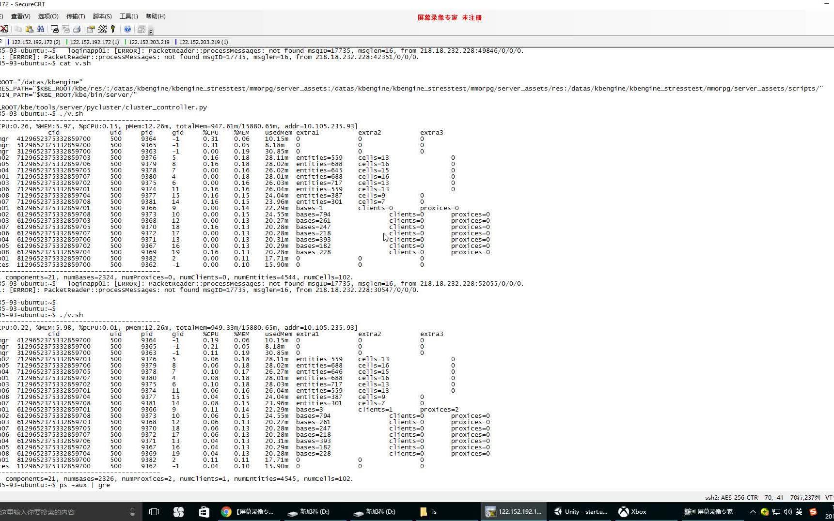
Task: Switch to tab 122.152.192.172 (1)
Action: point(94,42)
